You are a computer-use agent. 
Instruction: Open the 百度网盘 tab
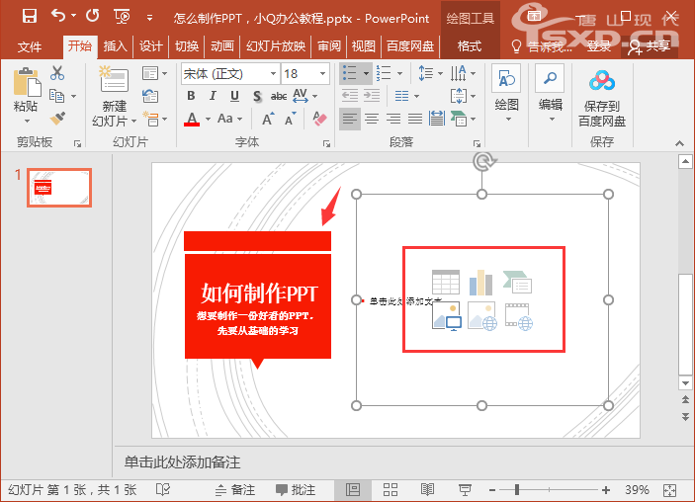pyautogui.click(x=410, y=45)
